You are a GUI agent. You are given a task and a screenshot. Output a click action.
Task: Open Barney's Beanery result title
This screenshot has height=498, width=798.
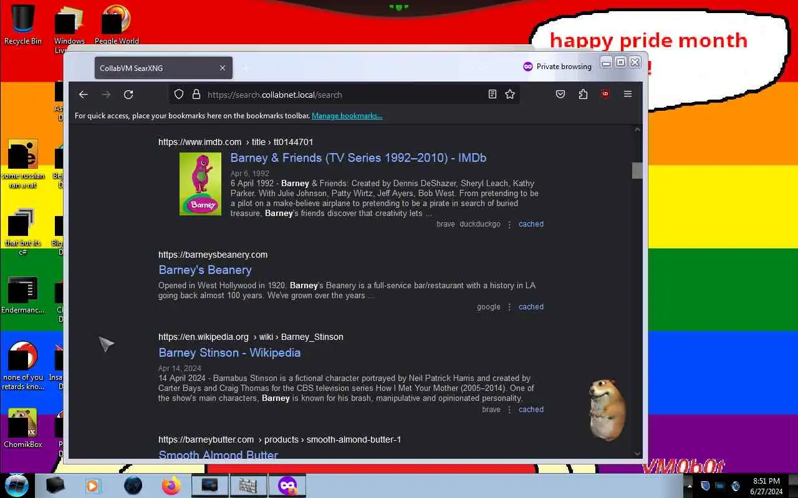coord(205,270)
